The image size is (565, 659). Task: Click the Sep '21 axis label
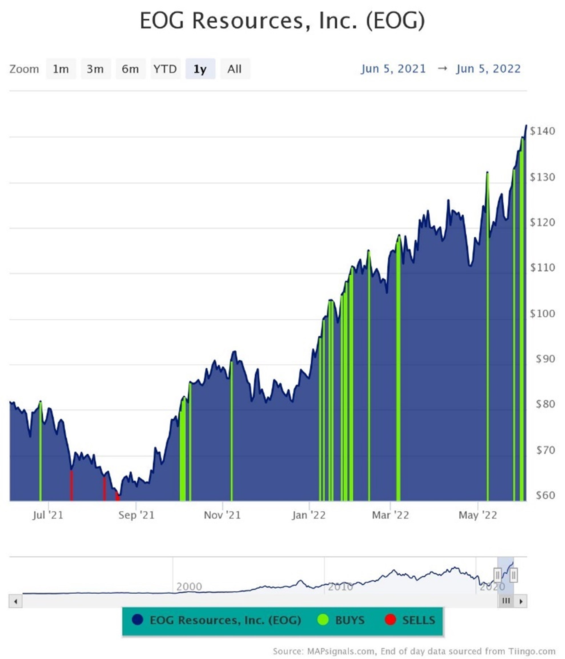(136, 515)
